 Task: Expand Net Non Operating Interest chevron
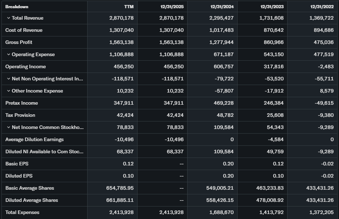tap(8, 79)
